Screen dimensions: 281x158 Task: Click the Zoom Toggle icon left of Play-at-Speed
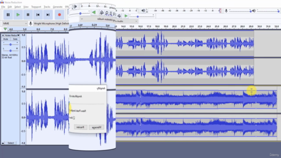pos(119,16)
